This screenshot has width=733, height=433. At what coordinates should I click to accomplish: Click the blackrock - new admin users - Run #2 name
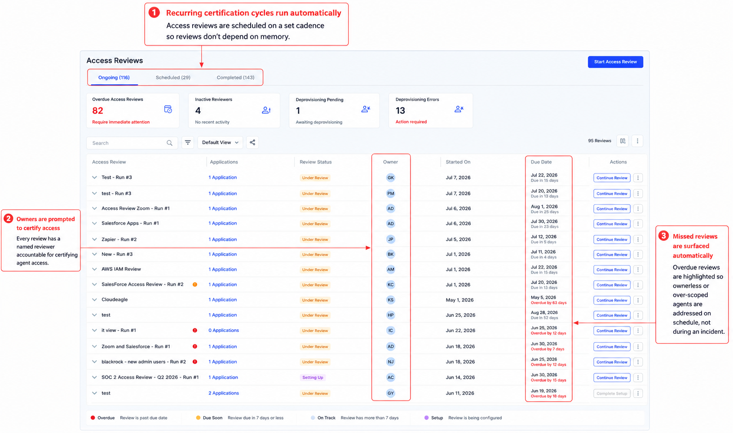pos(144,362)
